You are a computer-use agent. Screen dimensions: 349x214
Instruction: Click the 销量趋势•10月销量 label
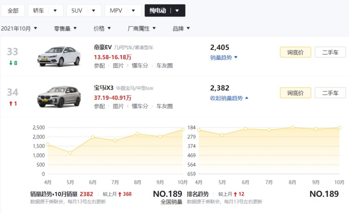54,194
